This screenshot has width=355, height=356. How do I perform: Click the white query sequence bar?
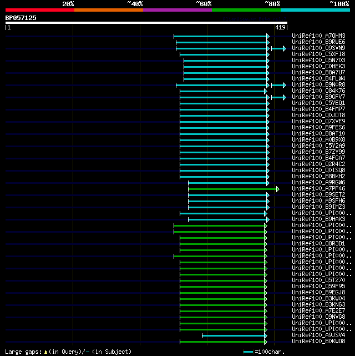tap(146, 23)
